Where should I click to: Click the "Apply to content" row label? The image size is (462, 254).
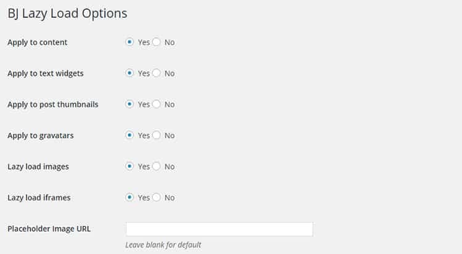(38, 43)
